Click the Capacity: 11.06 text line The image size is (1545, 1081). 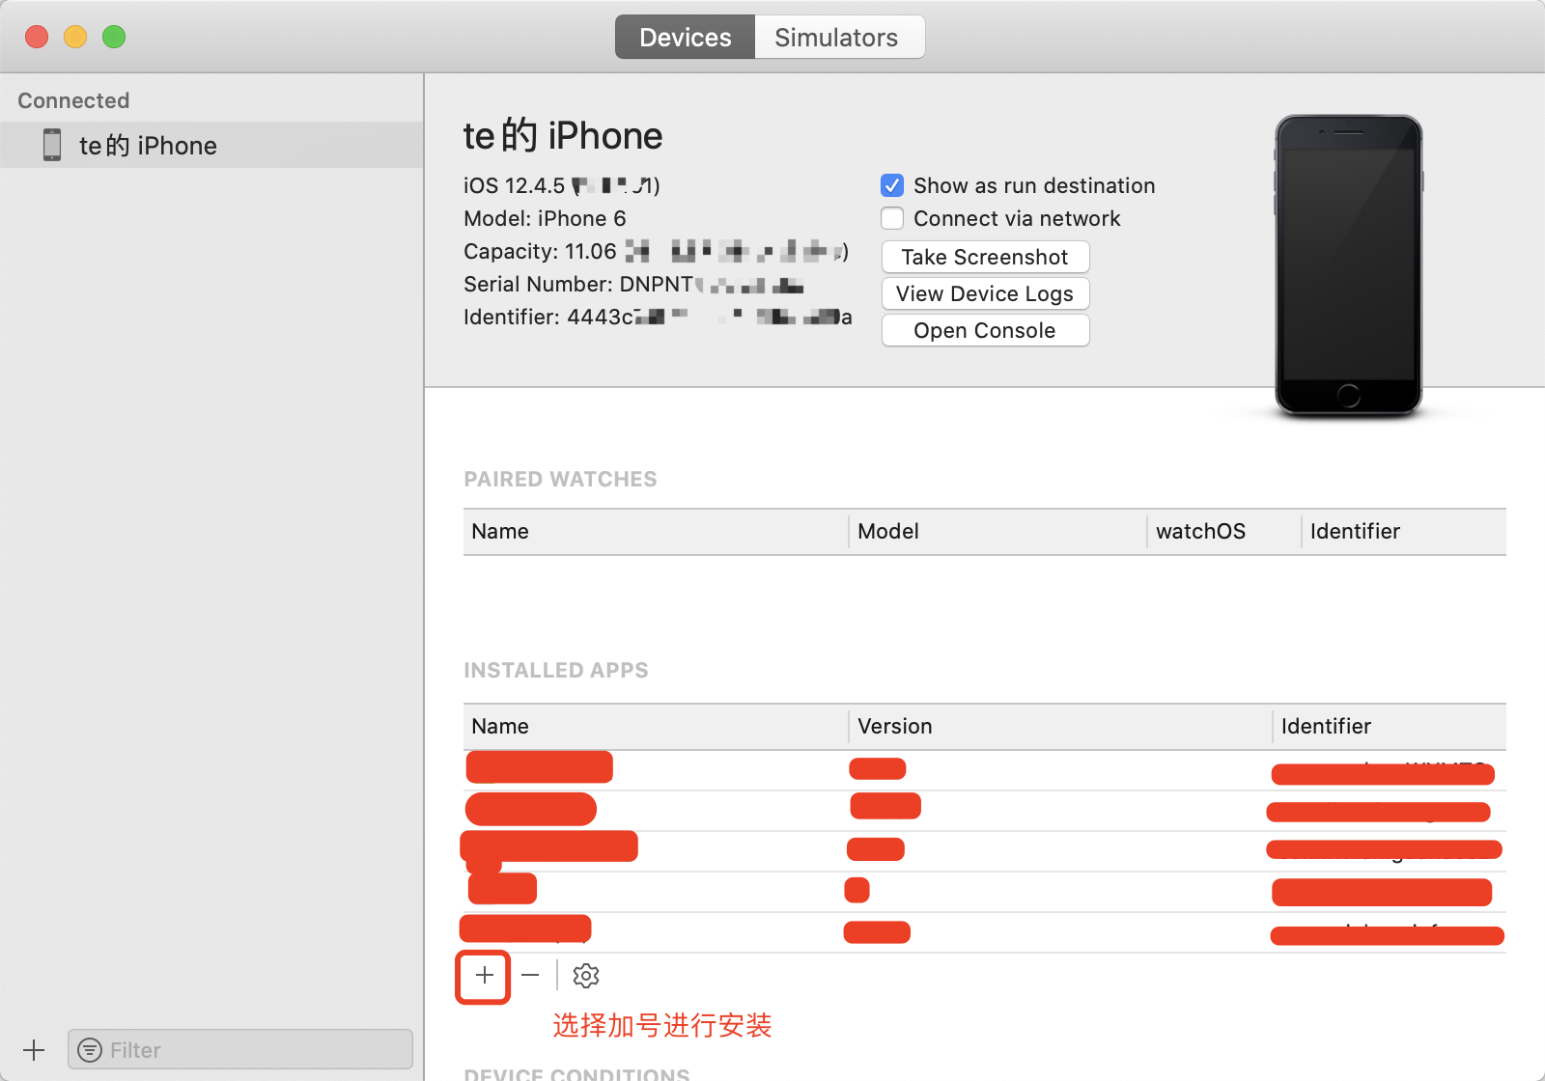(657, 251)
